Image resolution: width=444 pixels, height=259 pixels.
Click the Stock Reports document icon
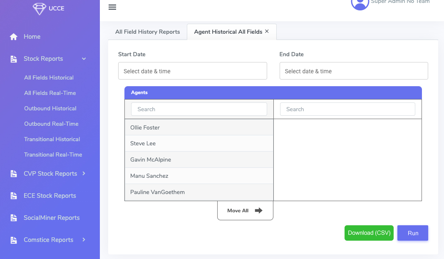pyautogui.click(x=14, y=59)
